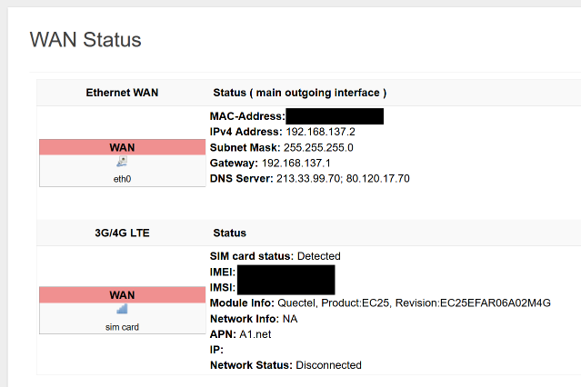Click the DNS Server addresses line
This screenshot has width=581, height=387.
pos(310,179)
